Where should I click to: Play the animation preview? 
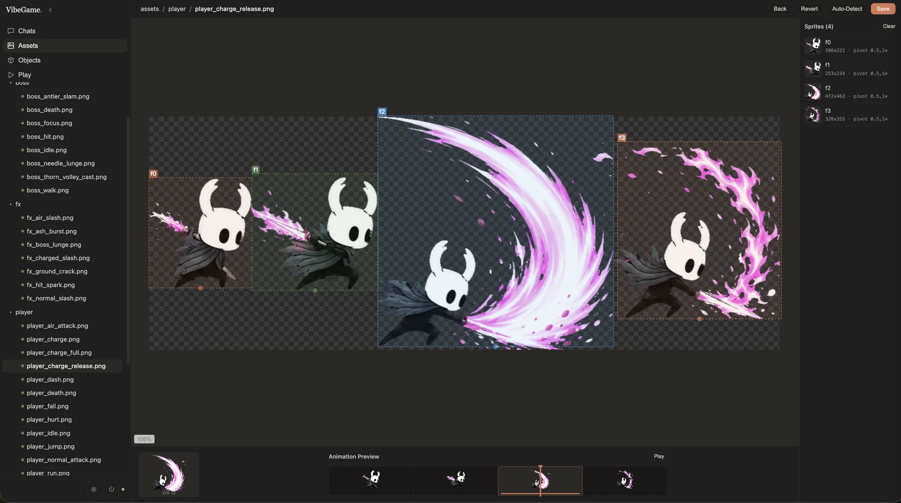(x=659, y=456)
